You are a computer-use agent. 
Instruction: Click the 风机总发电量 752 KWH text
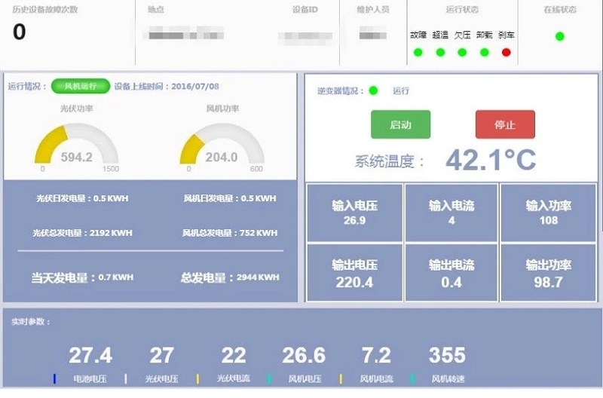pyautogui.click(x=230, y=233)
